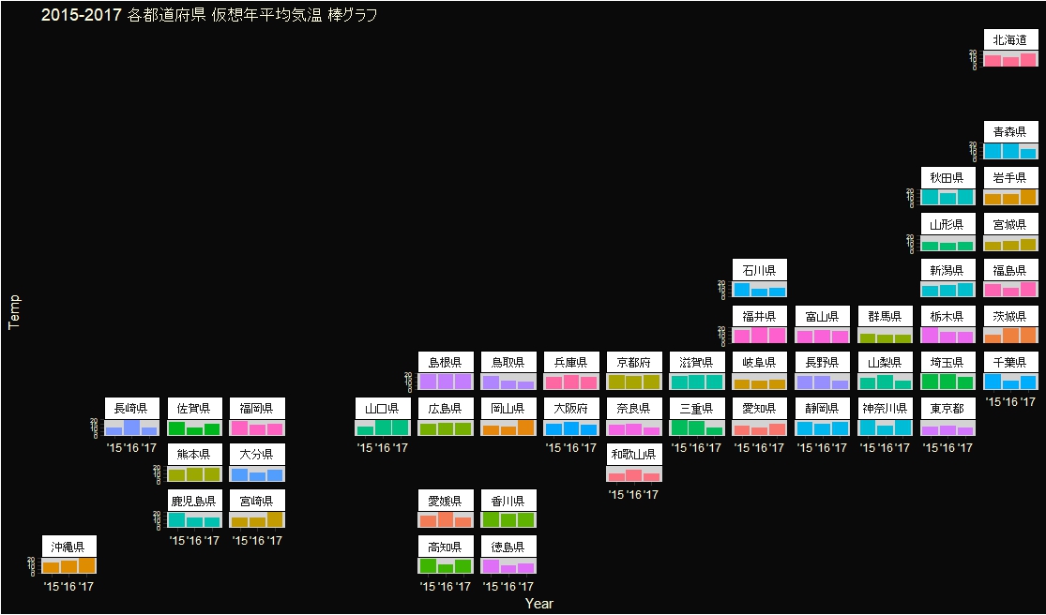Click the Temp y-axis title
Image resolution: width=1046 pixels, height=615 pixels.
[x=14, y=312]
